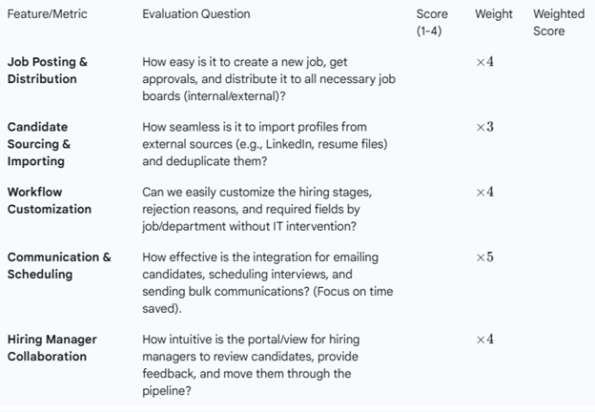Click the ×4 weight for Workflow Customization

(x=484, y=192)
